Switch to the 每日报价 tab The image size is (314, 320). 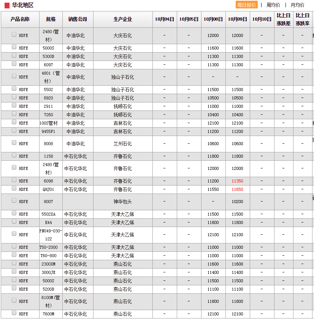(x=246, y=5)
